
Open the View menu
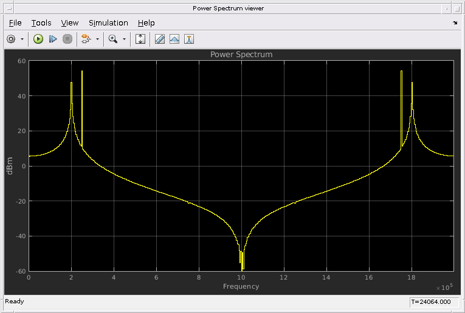click(70, 23)
